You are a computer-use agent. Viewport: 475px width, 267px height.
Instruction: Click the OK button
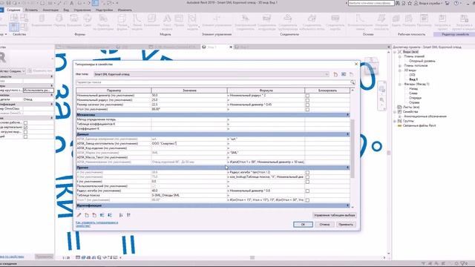[x=303, y=224]
